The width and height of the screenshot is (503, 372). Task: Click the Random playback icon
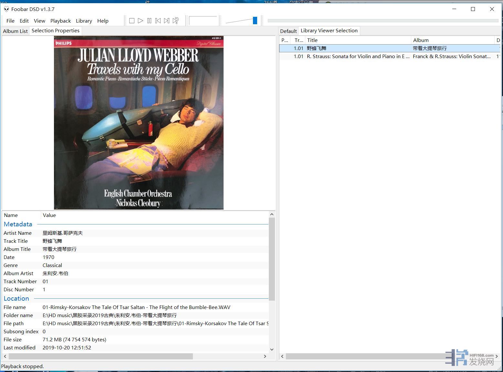tap(176, 21)
